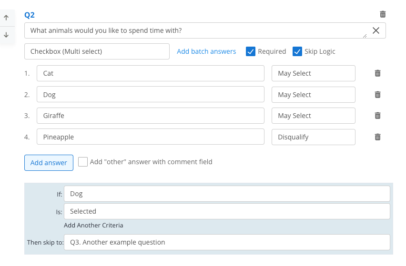The height and width of the screenshot is (266, 406).
Task: Delete question Q2 using the trash icon
Action: pos(383,14)
